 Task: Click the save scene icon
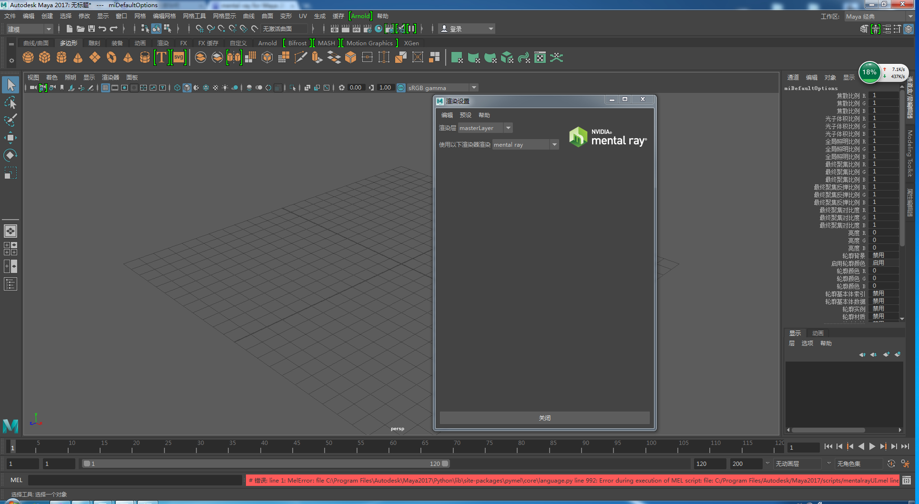click(92, 29)
